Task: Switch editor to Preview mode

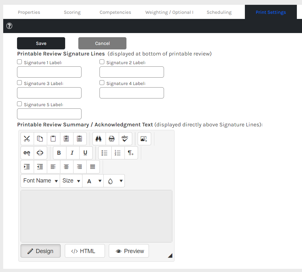Action: click(129, 251)
